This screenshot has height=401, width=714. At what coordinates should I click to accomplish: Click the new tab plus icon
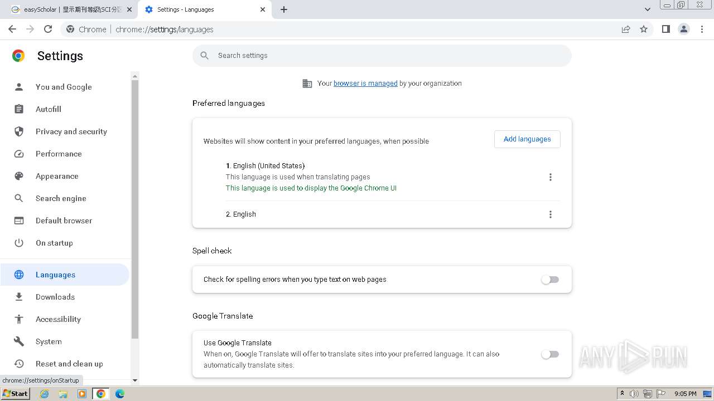[284, 9]
